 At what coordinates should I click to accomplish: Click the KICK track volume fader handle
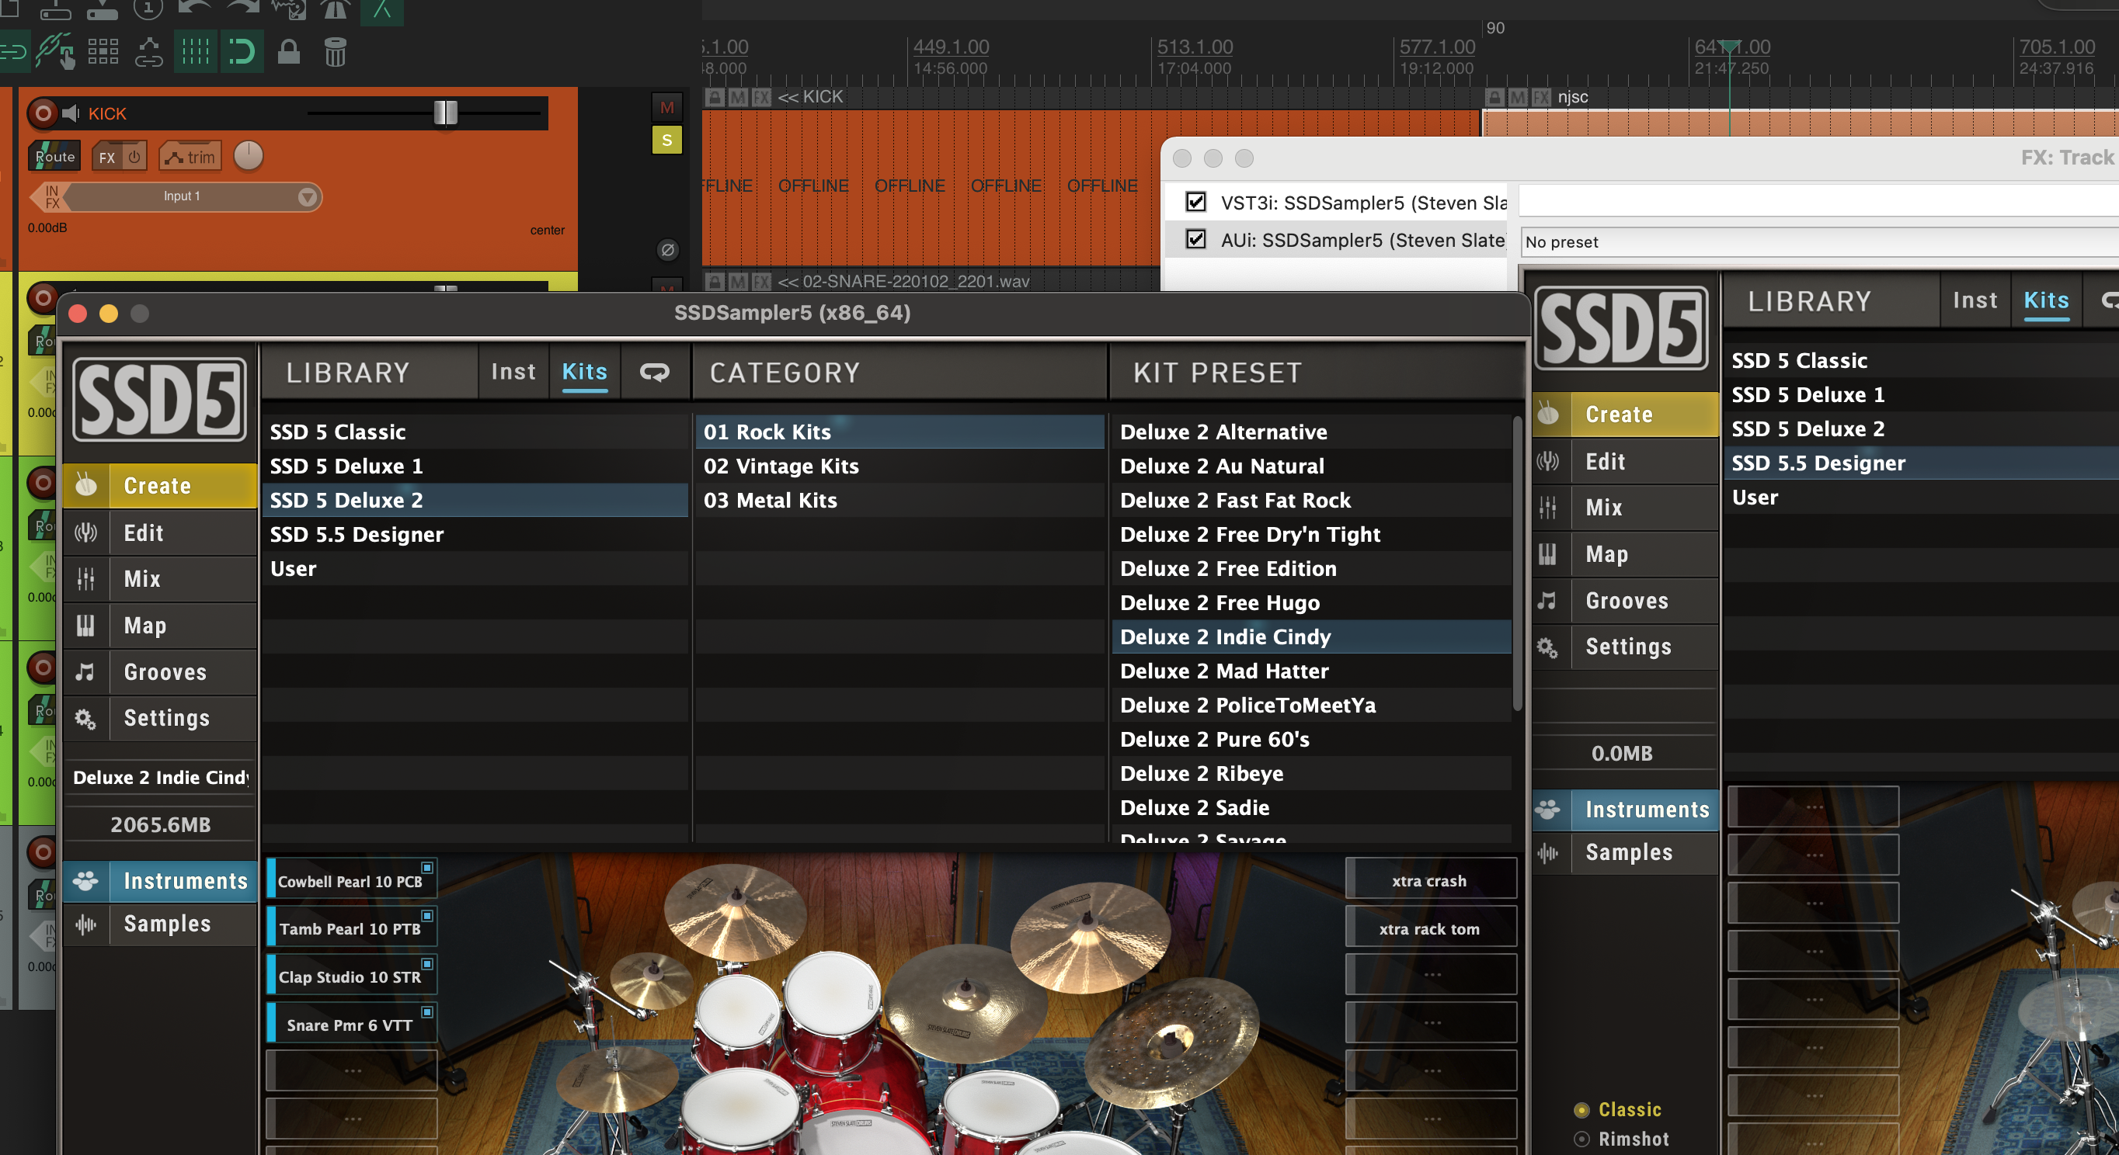point(445,113)
